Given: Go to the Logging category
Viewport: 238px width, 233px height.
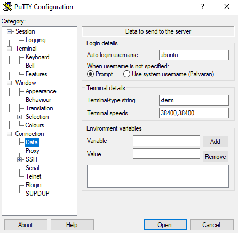Looking at the screenshot, I should point(36,40).
